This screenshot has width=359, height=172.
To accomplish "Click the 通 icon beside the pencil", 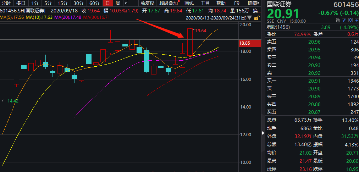I will tap(338, 20).
